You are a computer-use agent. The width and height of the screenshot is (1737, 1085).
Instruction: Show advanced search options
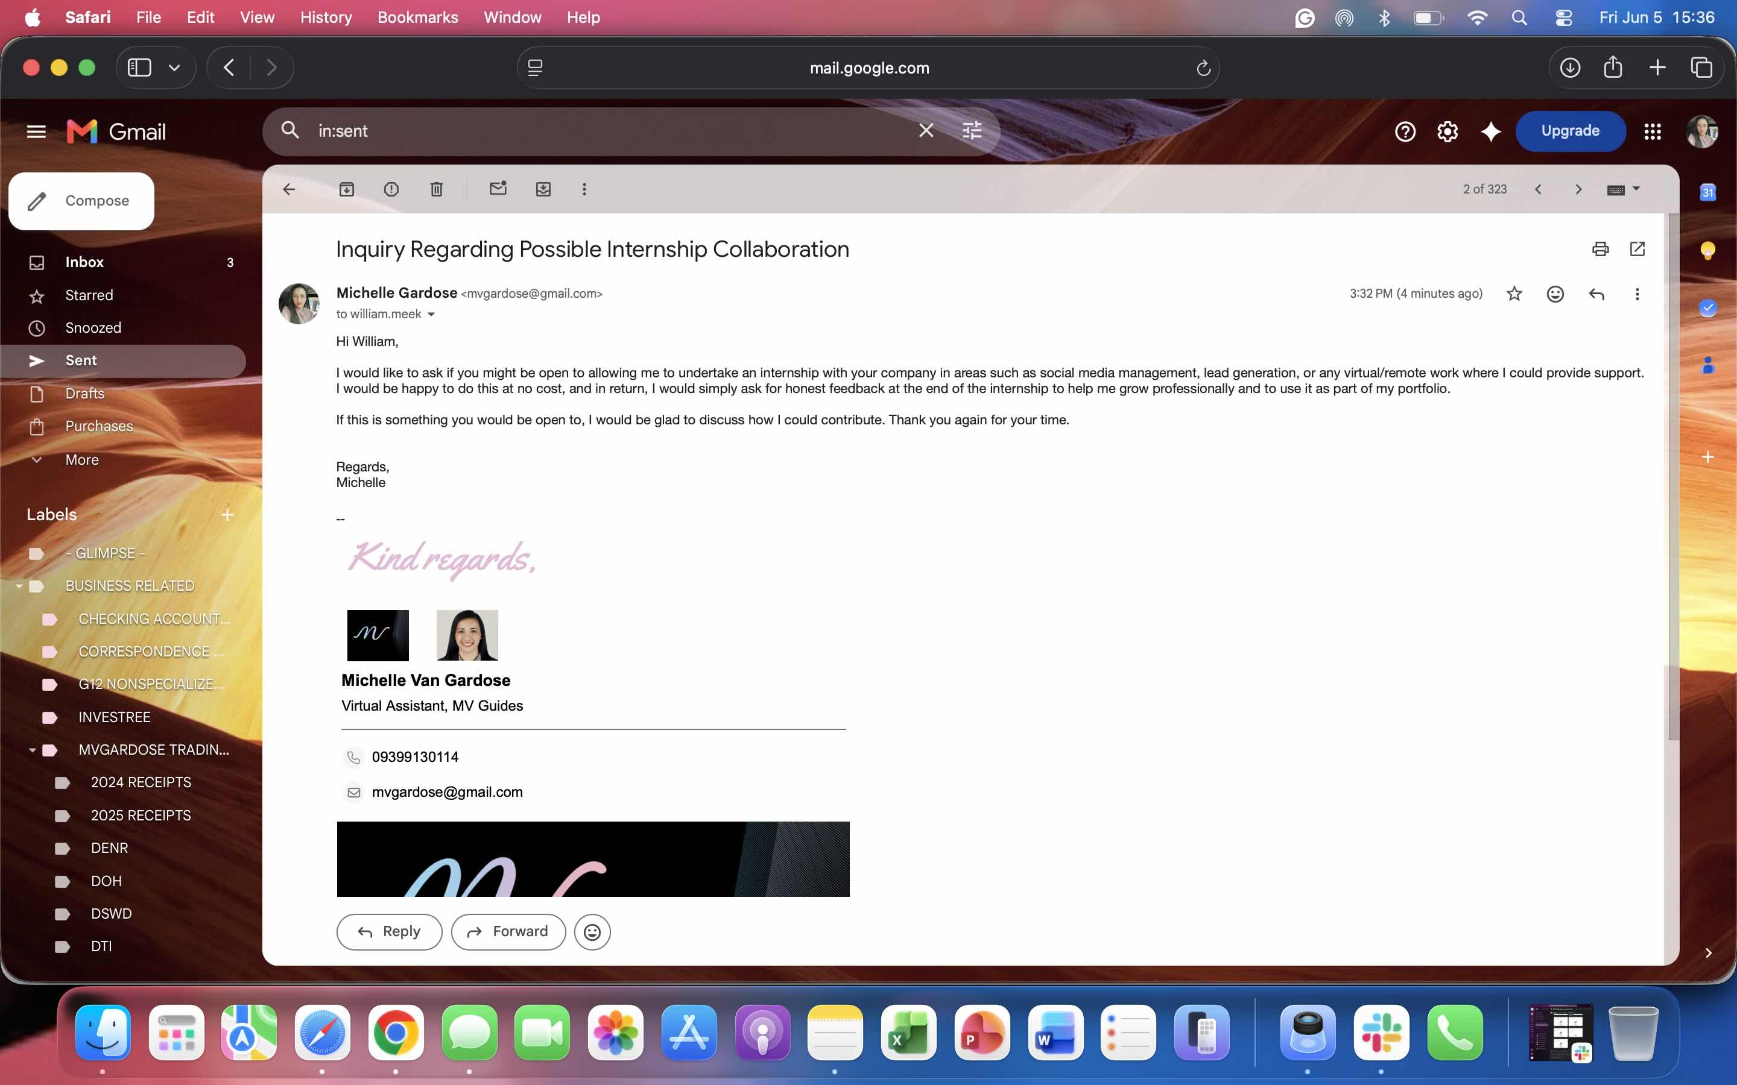pos(972,131)
